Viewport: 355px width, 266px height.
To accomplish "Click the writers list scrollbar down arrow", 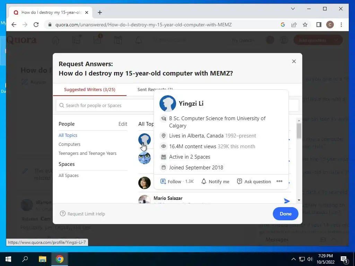I will coord(299,200).
